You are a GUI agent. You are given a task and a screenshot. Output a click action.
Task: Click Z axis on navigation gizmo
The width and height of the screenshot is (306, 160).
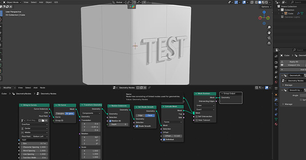[x=264, y=12]
